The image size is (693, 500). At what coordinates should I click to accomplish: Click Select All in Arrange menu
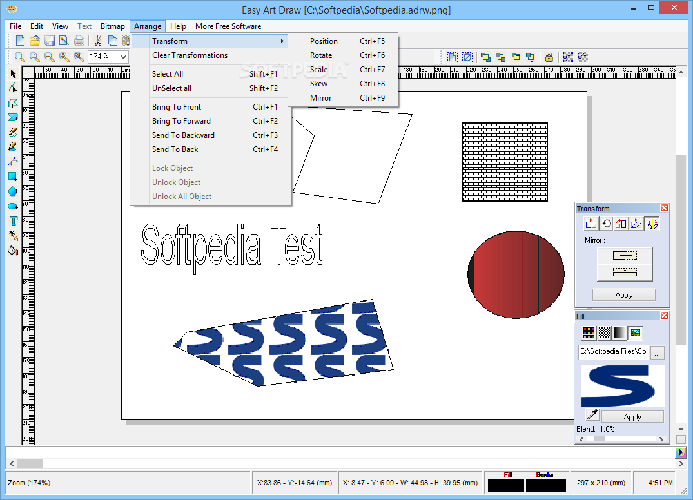point(211,74)
